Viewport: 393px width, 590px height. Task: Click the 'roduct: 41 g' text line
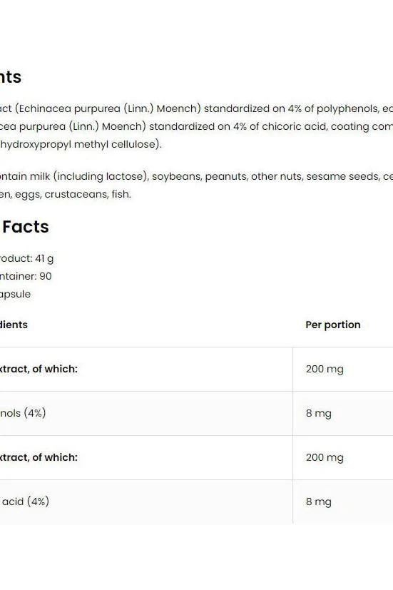(x=26, y=259)
